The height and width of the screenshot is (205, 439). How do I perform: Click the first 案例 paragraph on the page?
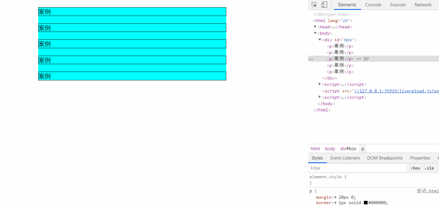point(132,12)
